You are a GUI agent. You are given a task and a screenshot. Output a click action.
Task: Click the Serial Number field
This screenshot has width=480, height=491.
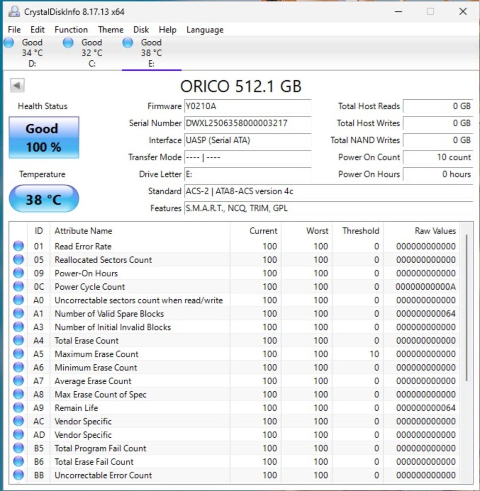247,123
